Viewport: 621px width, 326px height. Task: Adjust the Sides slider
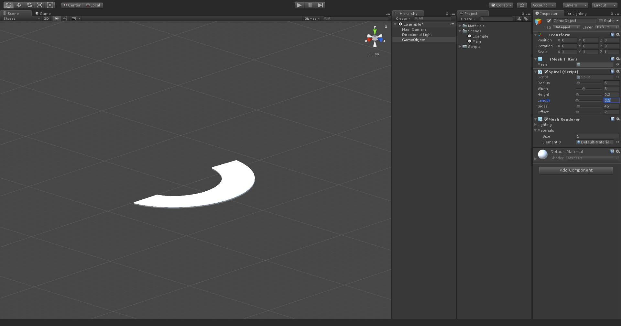point(589,107)
